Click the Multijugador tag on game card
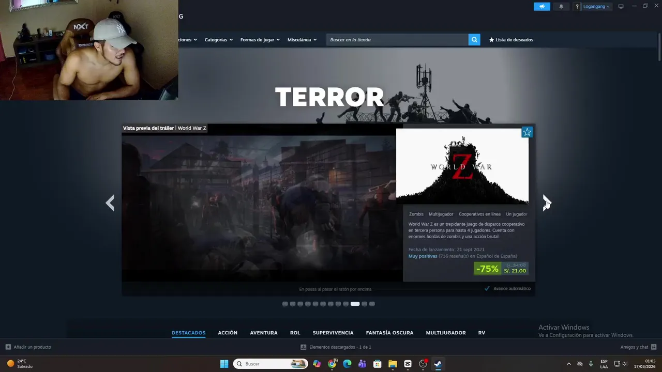Screen dimensions: 662x372 tap(441, 214)
